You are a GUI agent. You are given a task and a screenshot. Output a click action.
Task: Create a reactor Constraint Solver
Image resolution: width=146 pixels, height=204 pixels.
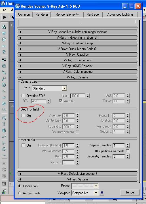(x=4, y=118)
